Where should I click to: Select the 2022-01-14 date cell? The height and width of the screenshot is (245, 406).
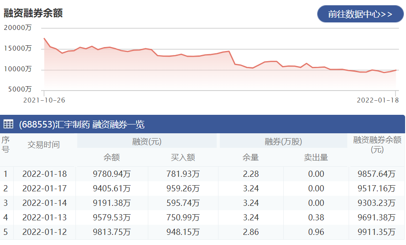[45, 203]
